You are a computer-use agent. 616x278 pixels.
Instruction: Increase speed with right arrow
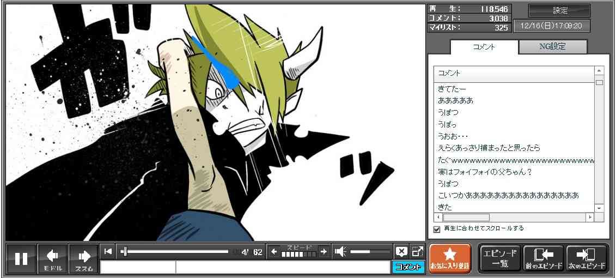click(324, 251)
